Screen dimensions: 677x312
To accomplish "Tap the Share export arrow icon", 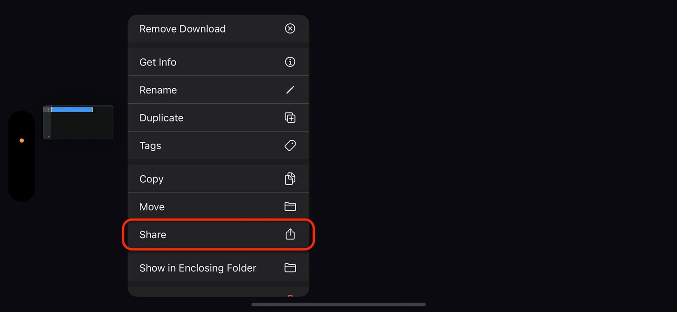I will 290,234.
